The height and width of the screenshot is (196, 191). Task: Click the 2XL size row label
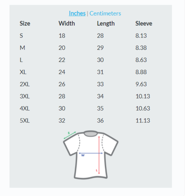coord(25,84)
